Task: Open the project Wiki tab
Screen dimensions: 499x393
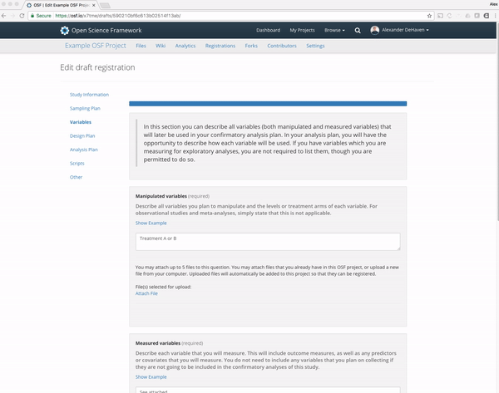Action: coord(161,46)
